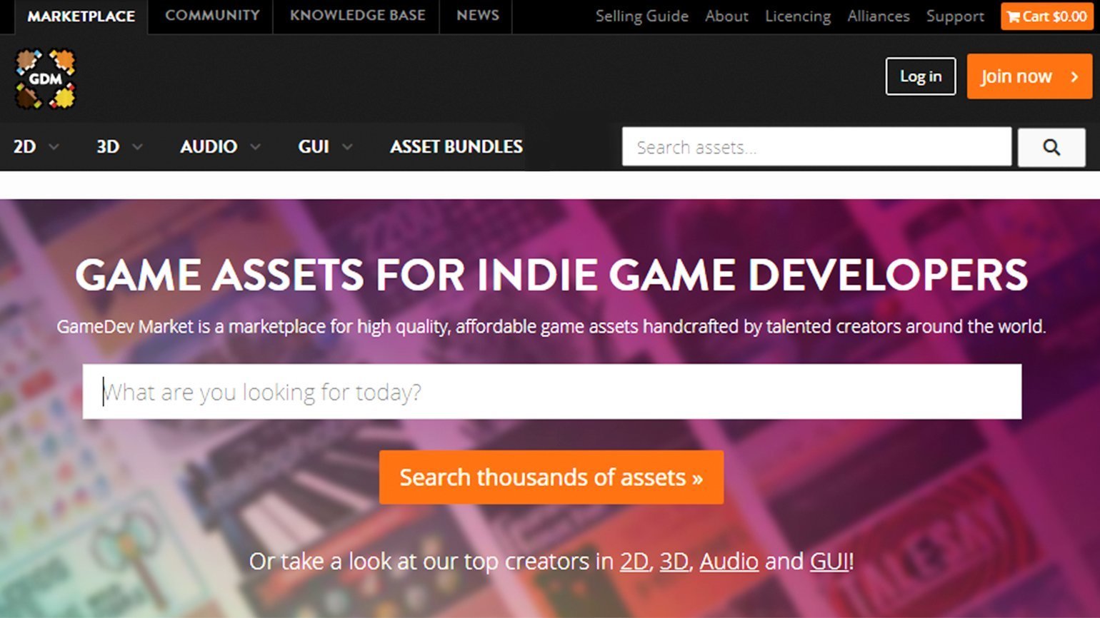
Task: Follow the GUI top creators link
Action: tap(829, 562)
